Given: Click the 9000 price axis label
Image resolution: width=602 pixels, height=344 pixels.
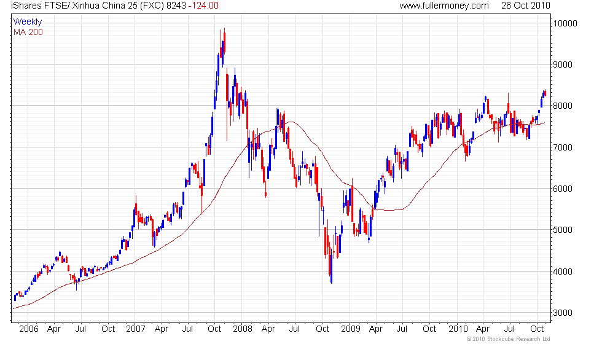Looking at the screenshot, I should (563, 64).
